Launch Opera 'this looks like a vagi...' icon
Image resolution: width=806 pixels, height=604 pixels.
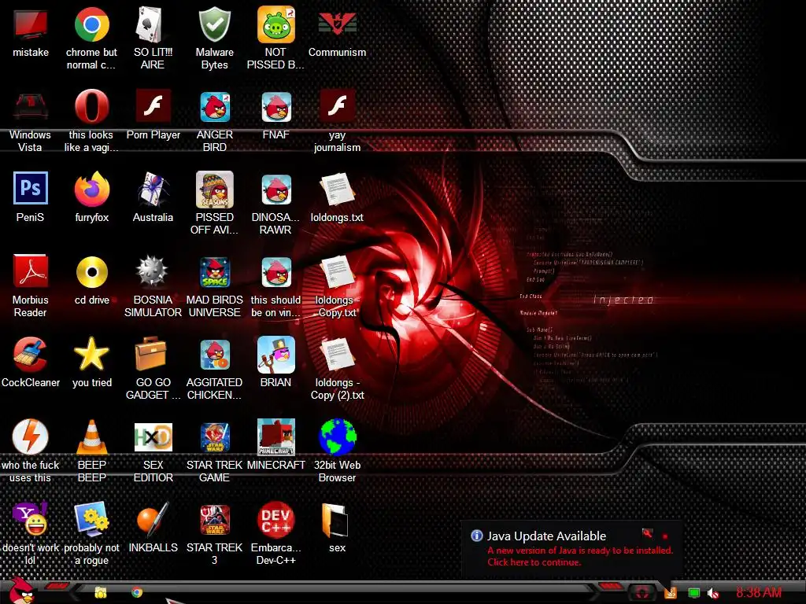(91, 107)
